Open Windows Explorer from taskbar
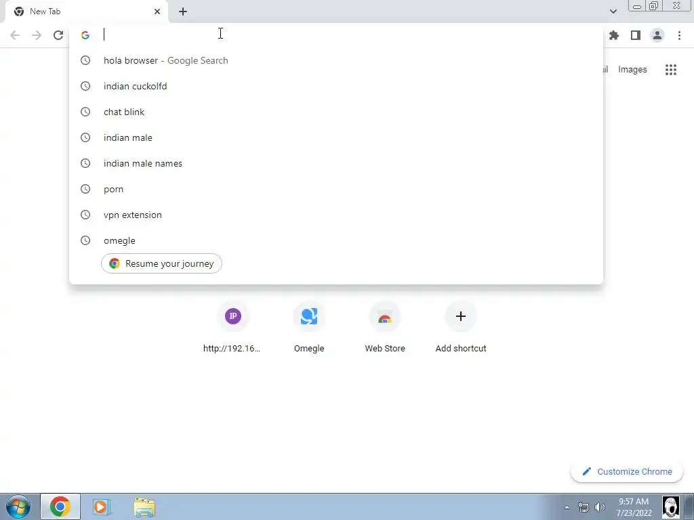The image size is (694, 520). 144,506
